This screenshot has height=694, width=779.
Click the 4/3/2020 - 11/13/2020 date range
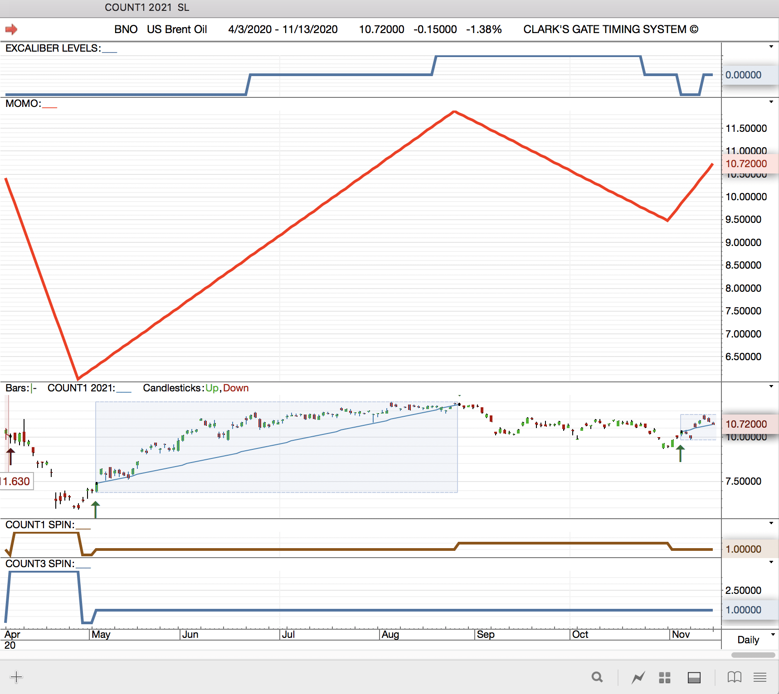283,29
